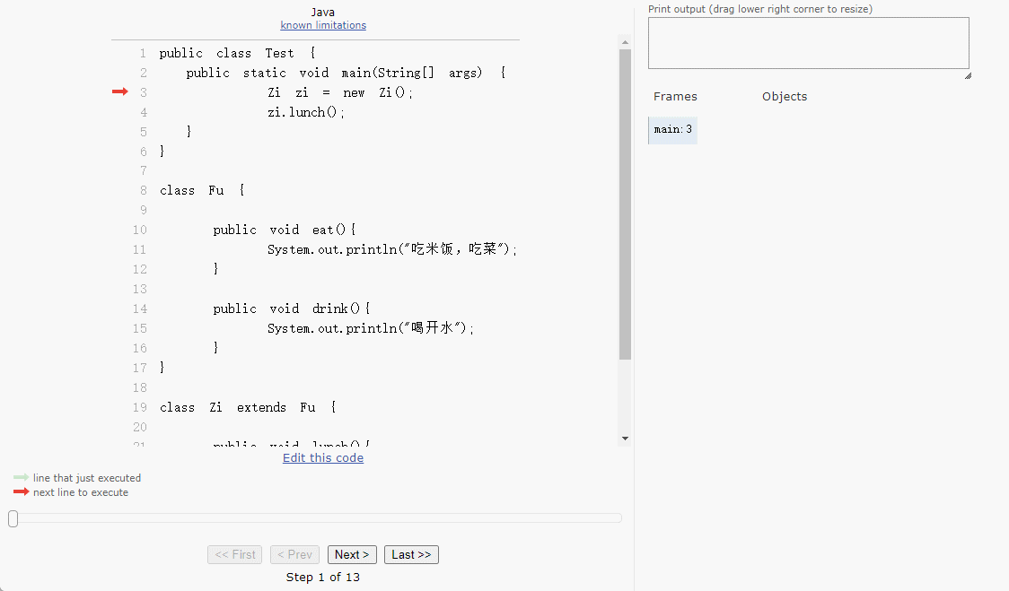The width and height of the screenshot is (1009, 591).
Task: Click the scroll up arrow of the code pane
Action: (x=625, y=41)
